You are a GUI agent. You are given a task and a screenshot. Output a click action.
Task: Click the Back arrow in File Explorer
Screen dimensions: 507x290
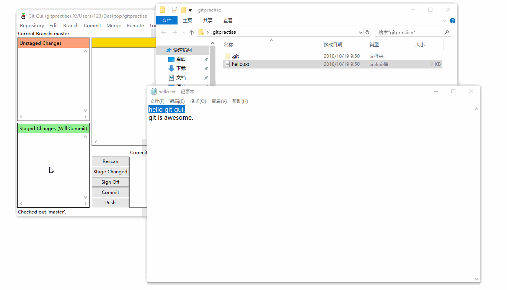tap(164, 33)
